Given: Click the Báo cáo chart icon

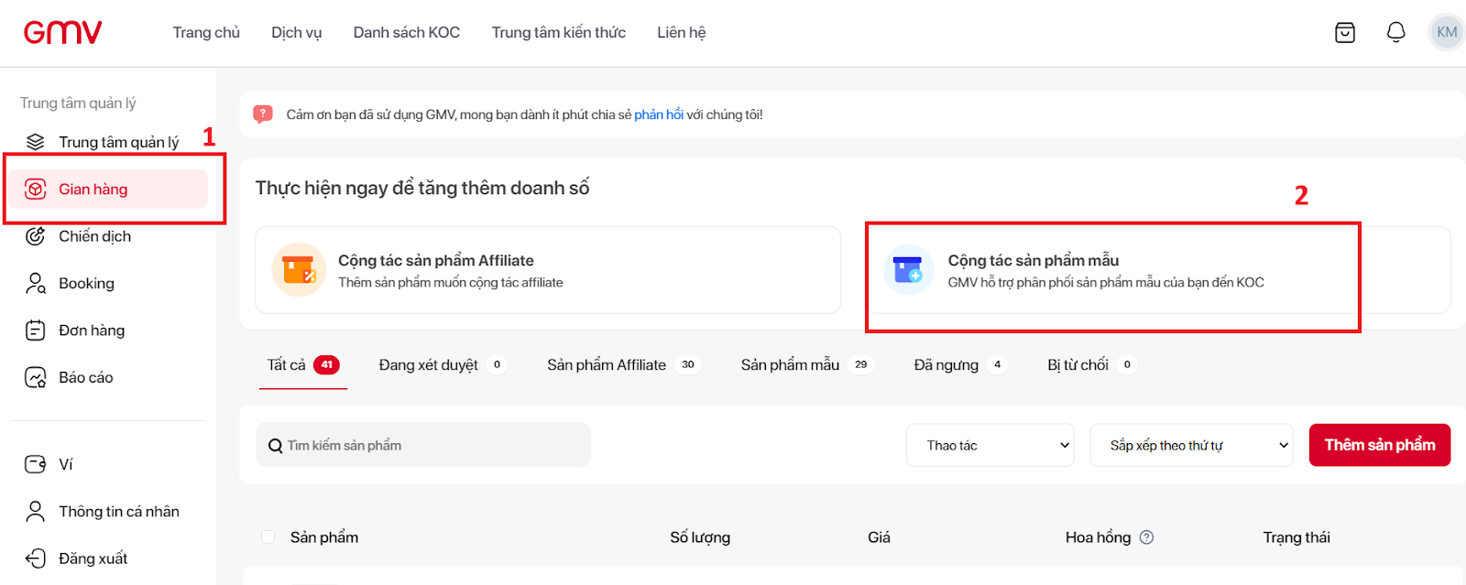Looking at the screenshot, I should pyautogui.click(x=35, y=377).
